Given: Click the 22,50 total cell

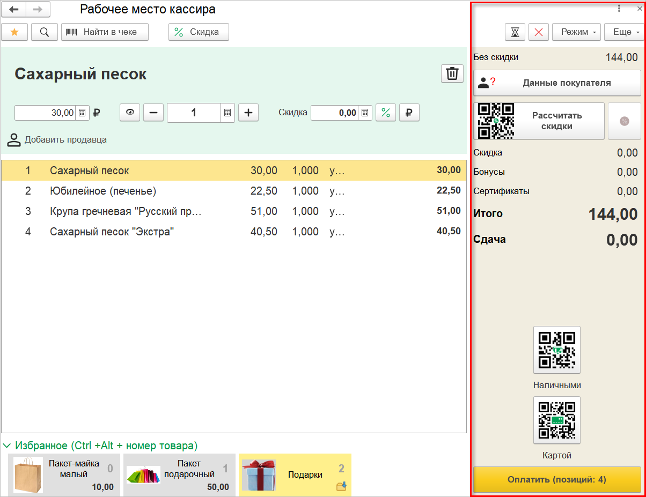Looking at the screenshot, I should pyautogui.click(x=449, y=191).
